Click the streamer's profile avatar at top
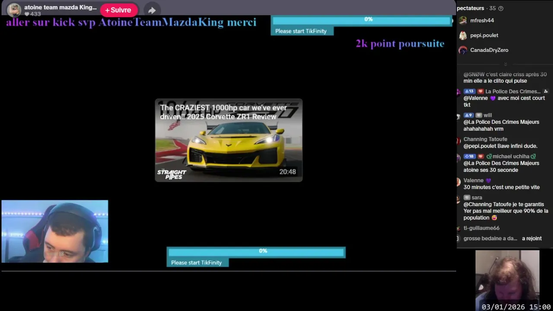553x311 pixels. click(14, 10)
